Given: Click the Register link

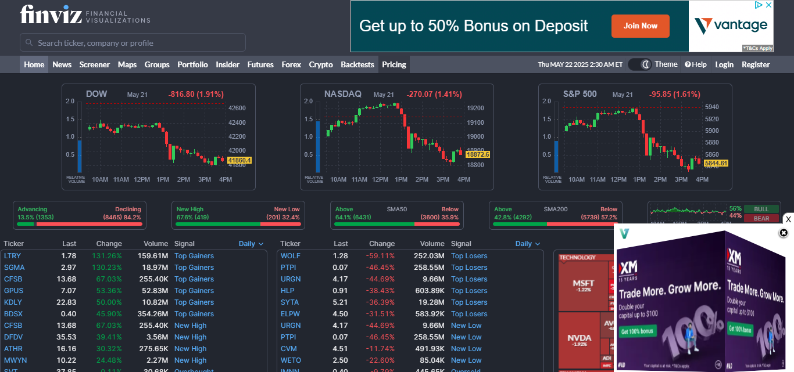Looking at the screenshot, I should click(x=756, y=64).
